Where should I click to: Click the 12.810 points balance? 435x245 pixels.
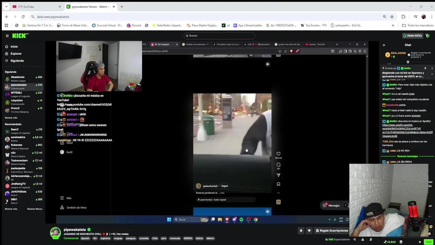click(x=389, y=242)
